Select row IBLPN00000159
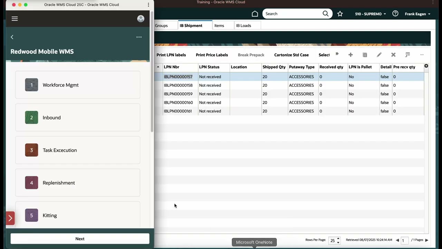This screenshot has height=249, width=442. point(289,94)
